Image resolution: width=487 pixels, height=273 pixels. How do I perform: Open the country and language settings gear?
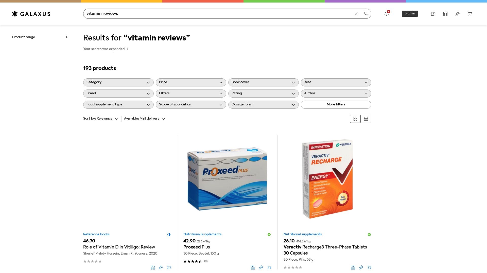pos(386,14)
